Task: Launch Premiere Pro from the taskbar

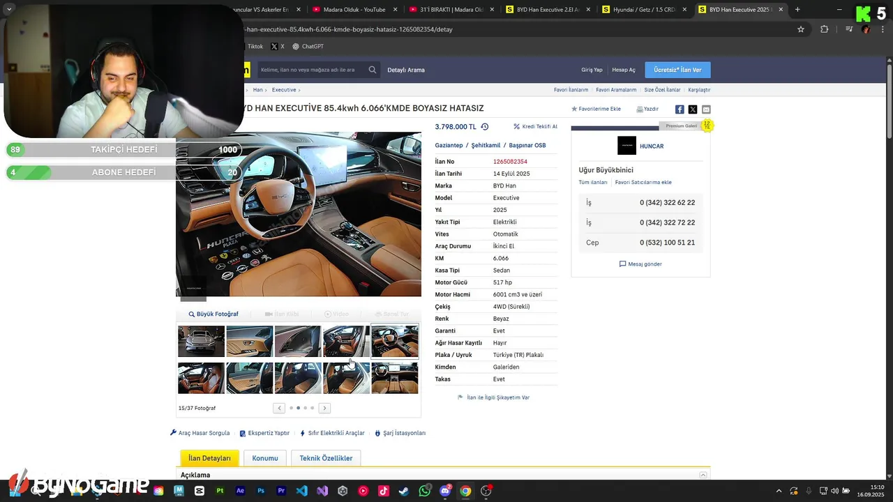Action: tap(281, 491)
